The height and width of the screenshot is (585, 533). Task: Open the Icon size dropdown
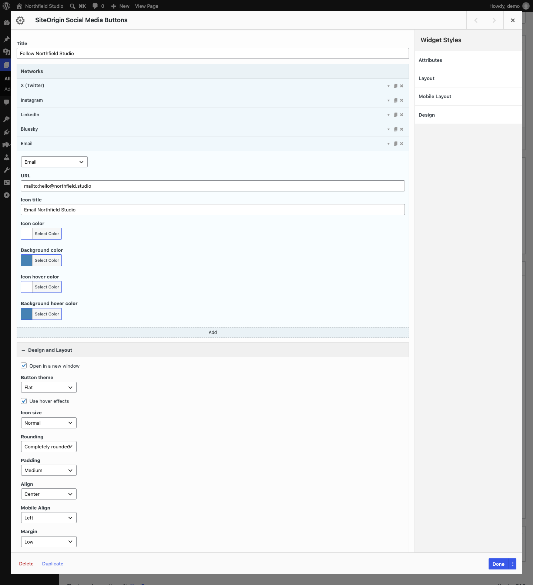[x=49, y=423]
